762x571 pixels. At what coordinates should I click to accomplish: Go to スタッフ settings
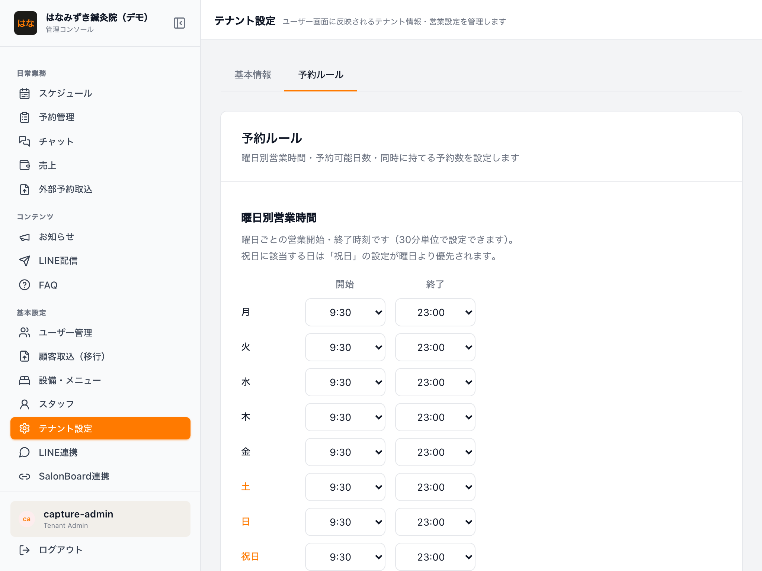coord(100,404)
